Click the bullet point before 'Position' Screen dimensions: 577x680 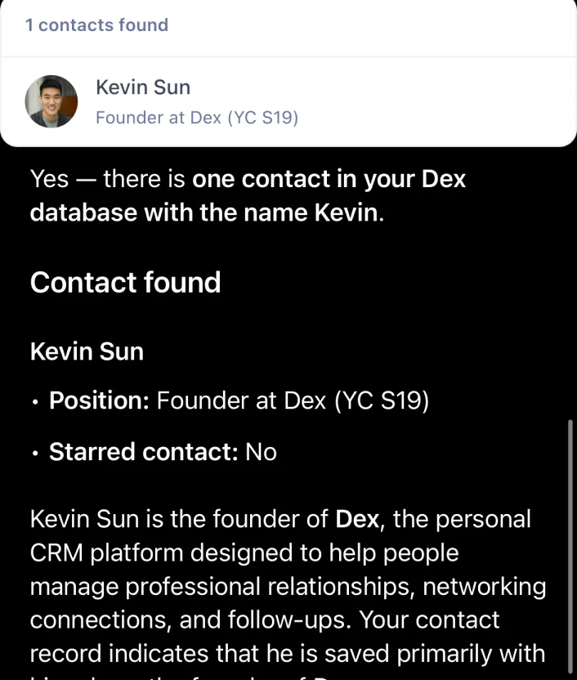(x=34, y=401)
